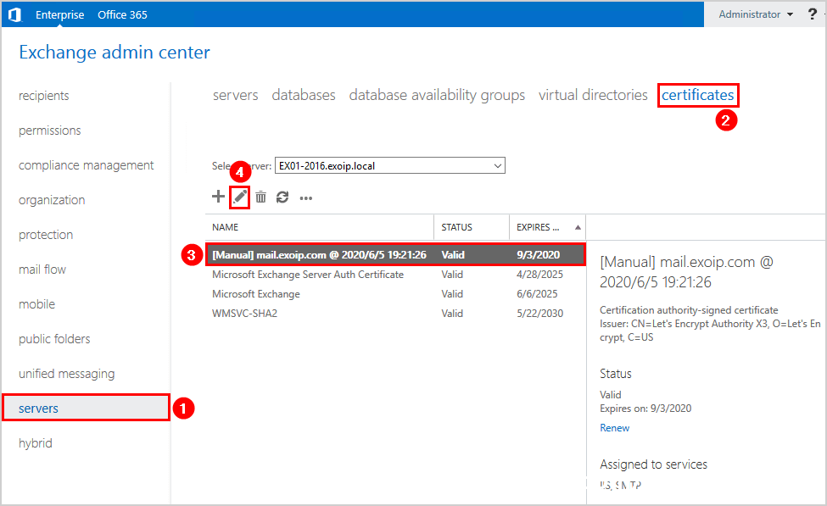Open the Select server dropdown
Image resolution: width=827 pixels, height=506 pixels.
[x=390, y=165]
